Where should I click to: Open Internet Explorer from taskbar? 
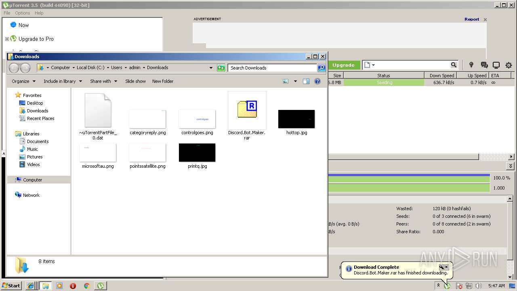coord(31,286)
